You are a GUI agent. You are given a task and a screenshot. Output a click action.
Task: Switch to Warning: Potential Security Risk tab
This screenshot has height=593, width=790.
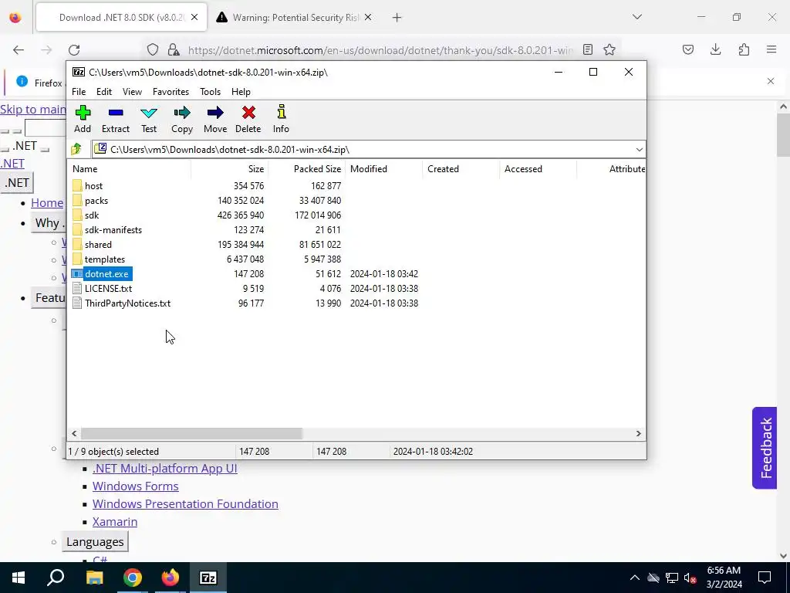point(294,18)
